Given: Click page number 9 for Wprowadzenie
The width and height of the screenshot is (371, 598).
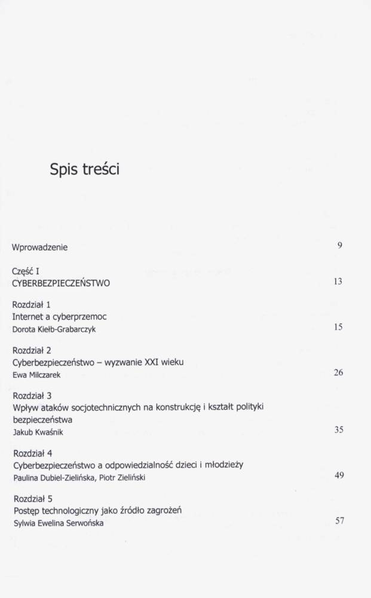Looking at the screenshot, I should point(339,245).
